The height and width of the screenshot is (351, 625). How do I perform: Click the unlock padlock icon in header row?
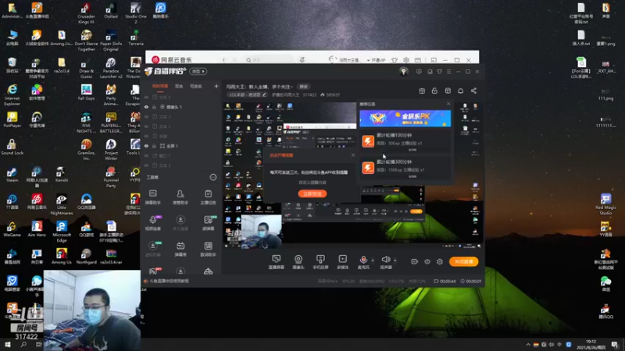[434, 90]
